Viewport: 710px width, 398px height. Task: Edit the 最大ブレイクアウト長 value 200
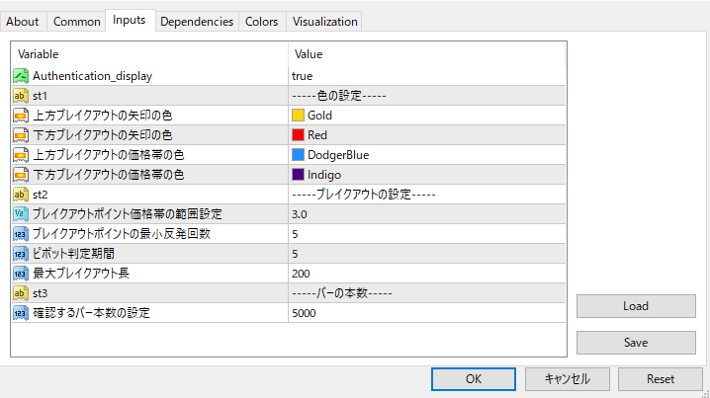(302, 274)
